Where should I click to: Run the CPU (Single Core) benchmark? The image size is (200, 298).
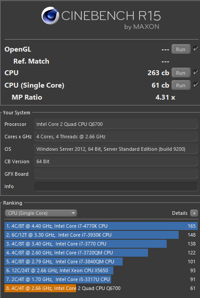click(x=181, y=85)
